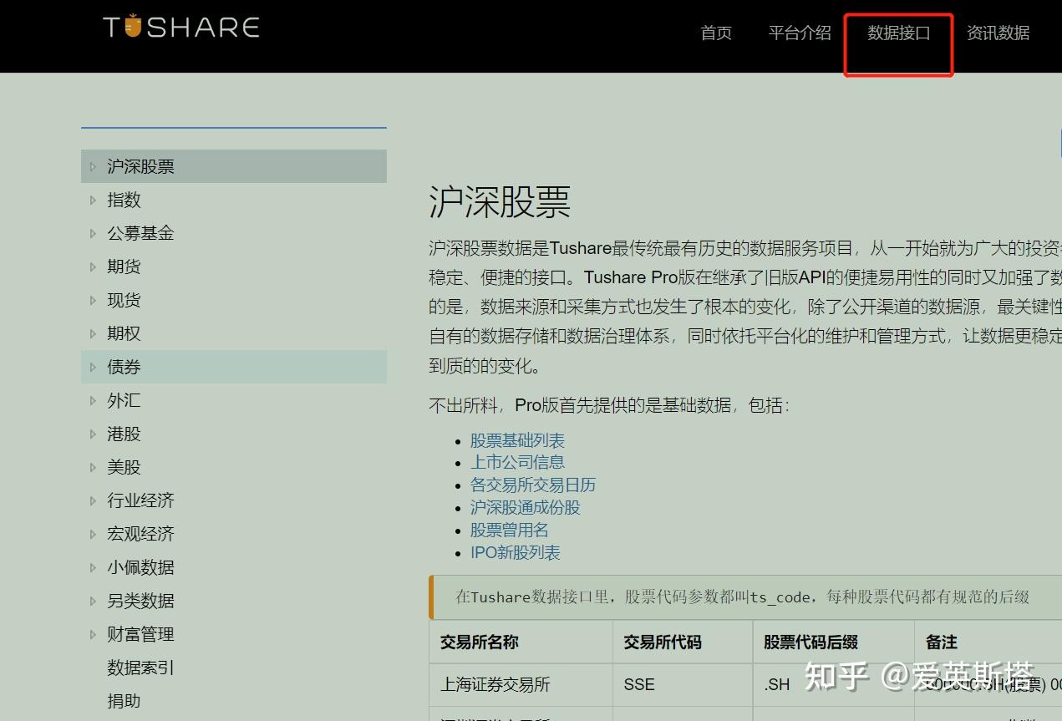Viewport: 1062px width, 721px height.
Task: Open the 资讯数据 section
Action: pyautogui.click(x=998, y=33)
